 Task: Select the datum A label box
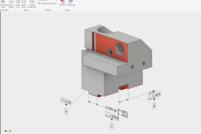tap(66, 112)
